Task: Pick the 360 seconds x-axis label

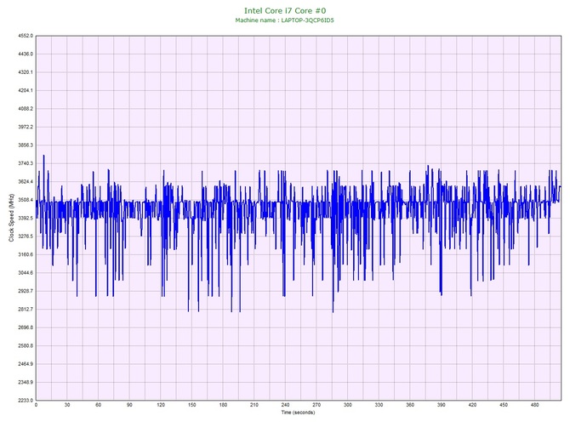Action: click(410, 405)
